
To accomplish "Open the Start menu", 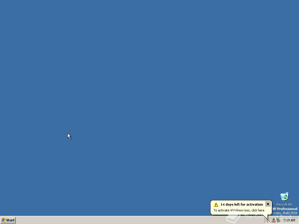I will tap(8, 220).
